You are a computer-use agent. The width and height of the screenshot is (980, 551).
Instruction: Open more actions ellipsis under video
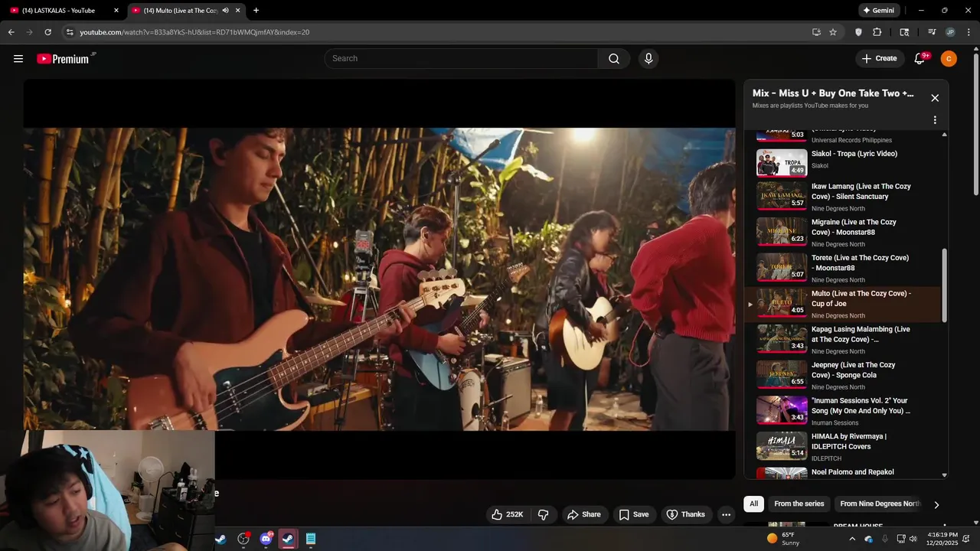click(x=727, y=514)
